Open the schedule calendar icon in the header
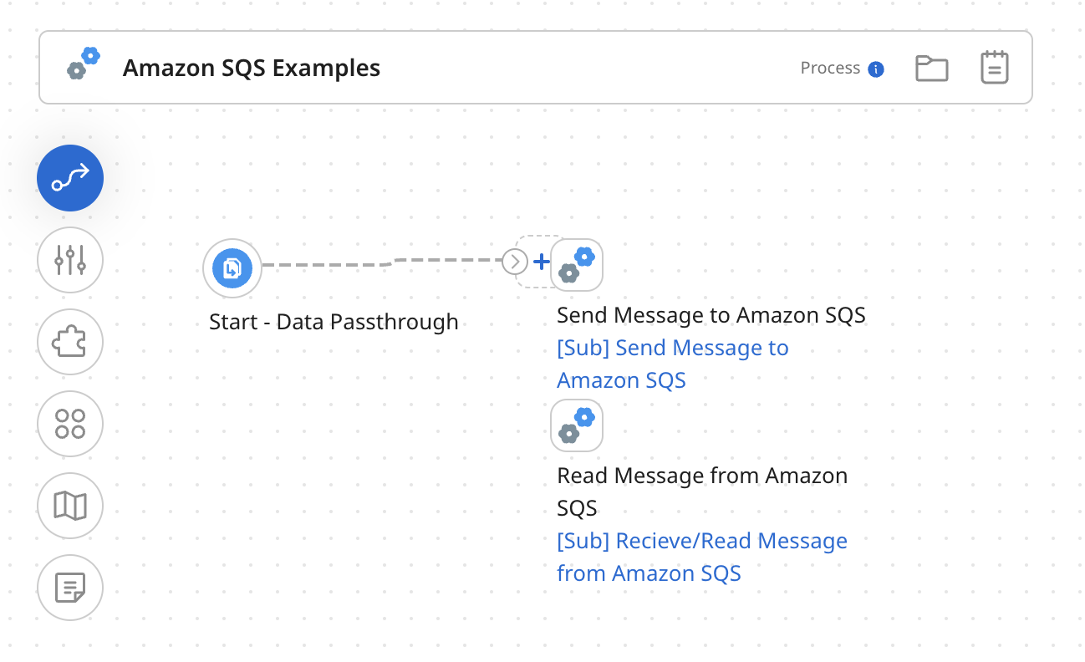Viewport: 1085px width, 662px height. coord(995,68)
